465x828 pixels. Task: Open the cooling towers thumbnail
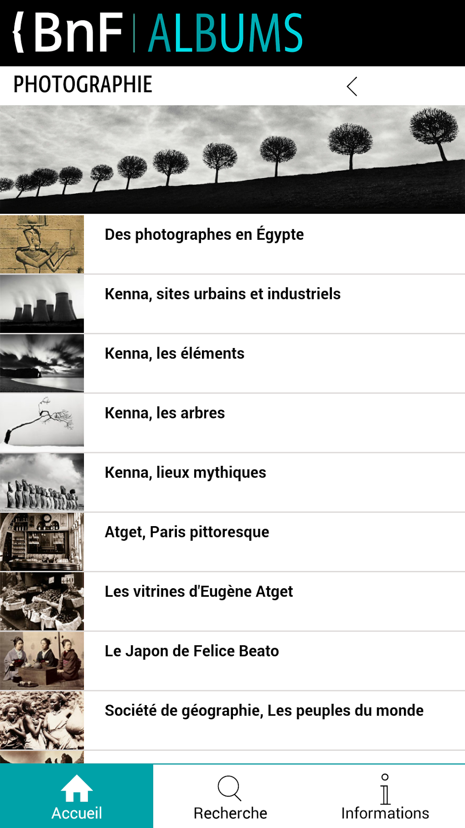(42, 304)
